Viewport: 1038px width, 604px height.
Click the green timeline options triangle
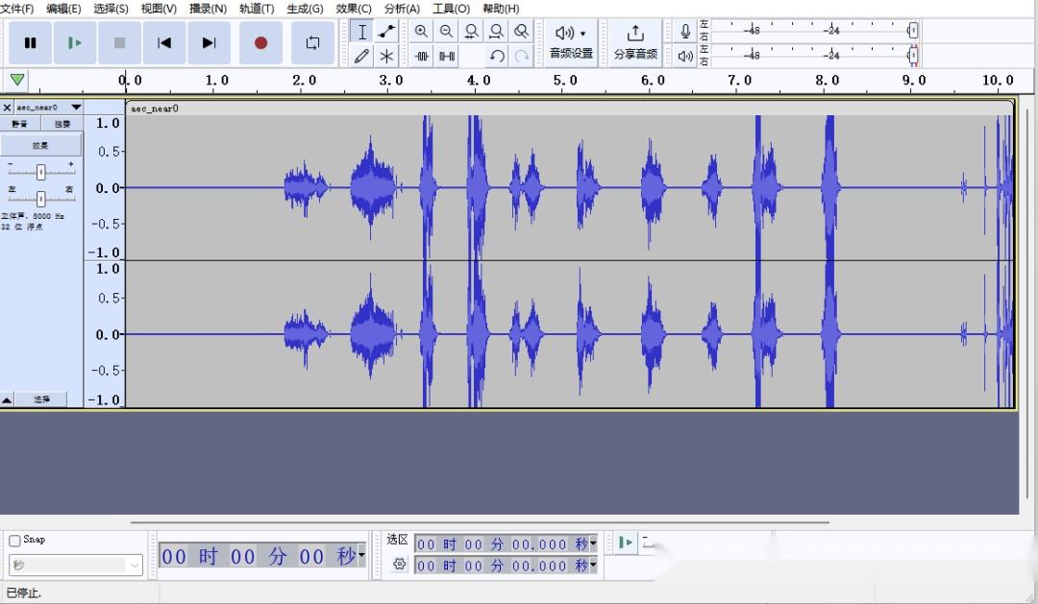coord(17,80)
